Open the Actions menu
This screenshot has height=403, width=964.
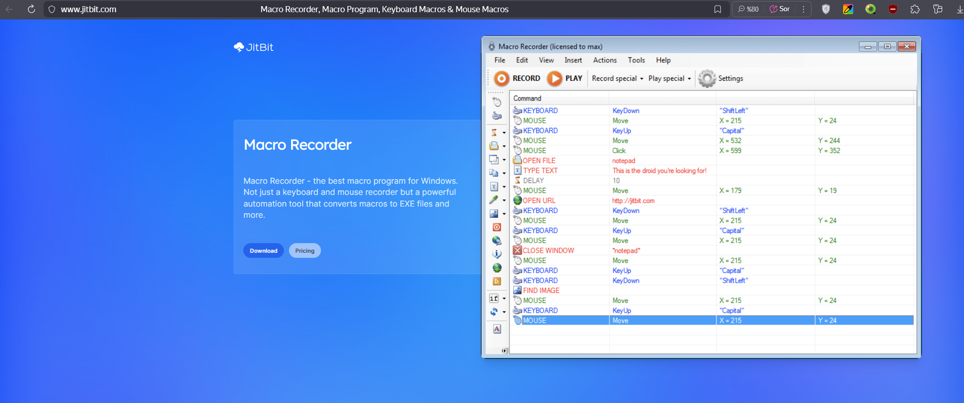tap(605, 60)
